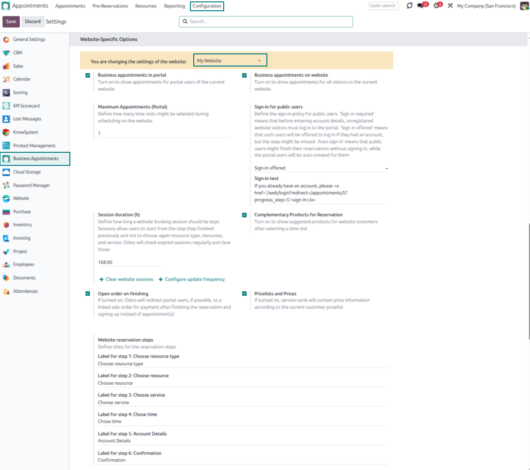
Task: Click the Session duration input field
Action: (x=131, y=262)
